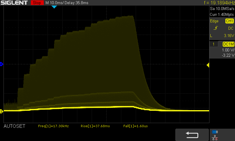Click the DC1M channel coupling badge
235x141 pixels.
(229, 44)
